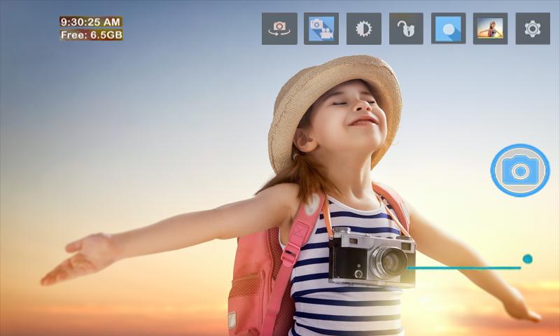Open the gallery thumbnail of last photo
This screenshot has height=336, width=560.
pyautogui.click(x=491, y=29)
